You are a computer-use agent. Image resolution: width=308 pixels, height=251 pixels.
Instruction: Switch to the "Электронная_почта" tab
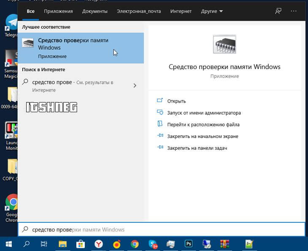pyautogui.click(x=139, y=11)
